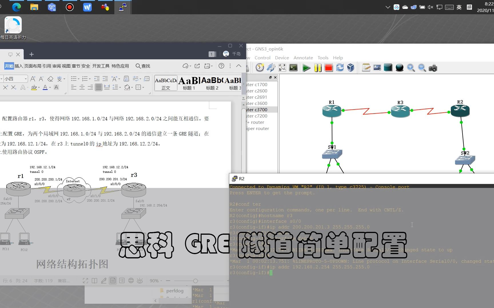Open GNS3 Device menu
Image resolution: width=494 pixels, height=308 pixels.
(282, 58)
